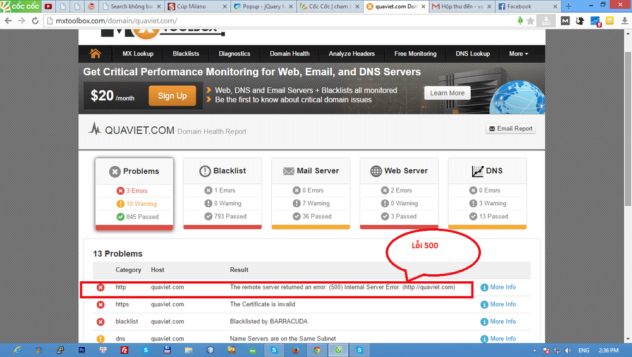
Task: Open Firefox from the taskbar
Action: pyautogui.click(x=295, y=350)
